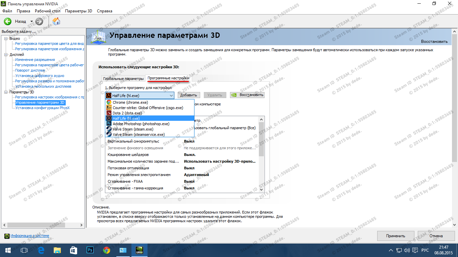The width and height of the screenshot is (458, 257).
Task: Click the Применить button
Action: point(396,236)
